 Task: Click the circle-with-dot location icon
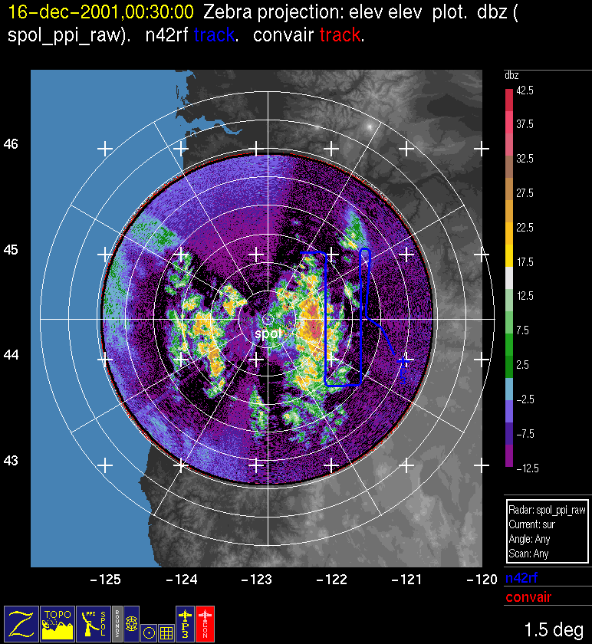click(x=149, y=632)
